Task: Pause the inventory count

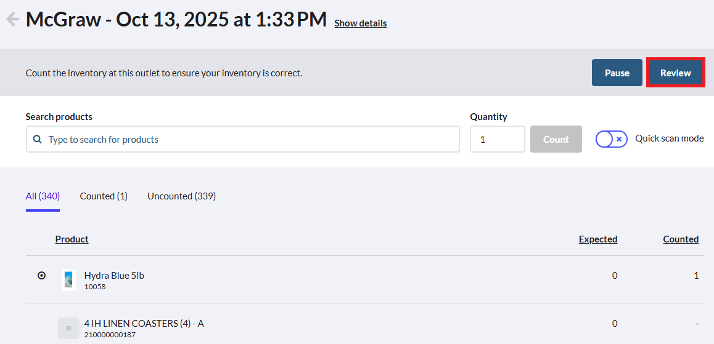Action: tap(617, 73)
